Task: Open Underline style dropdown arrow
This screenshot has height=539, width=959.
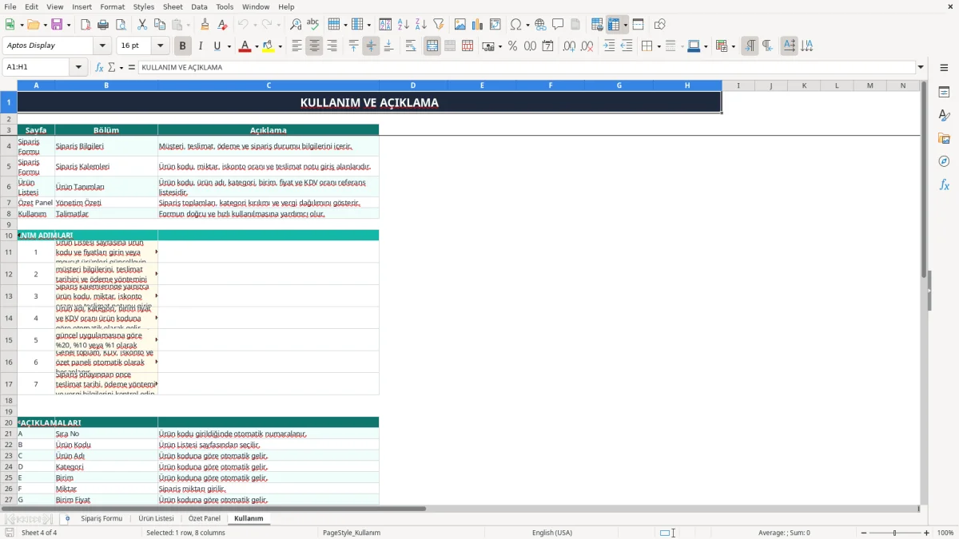Action: 229,46
